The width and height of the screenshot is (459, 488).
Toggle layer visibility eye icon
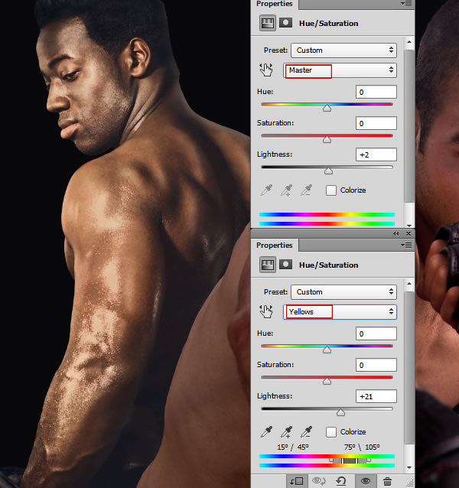(366, 481)
